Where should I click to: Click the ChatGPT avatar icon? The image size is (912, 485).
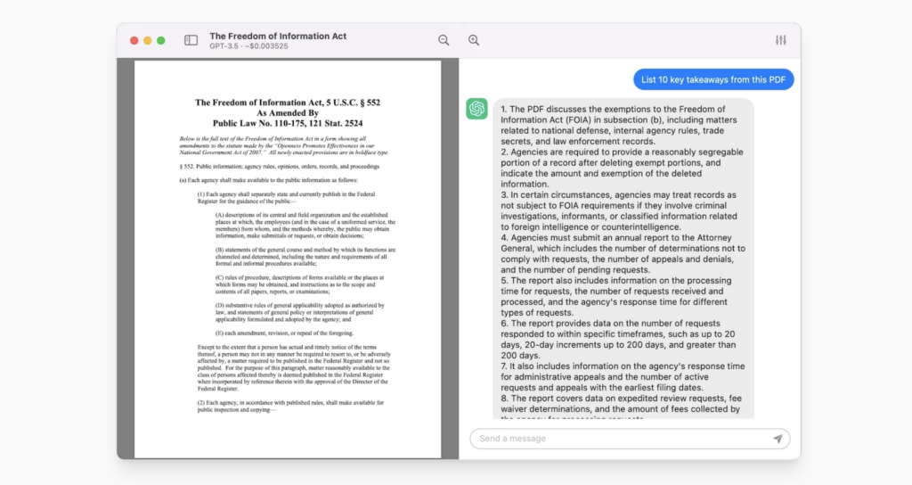(x=477, y=108)
